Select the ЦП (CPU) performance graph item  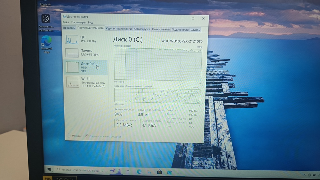pyautogui.click(x=85, y=39)
